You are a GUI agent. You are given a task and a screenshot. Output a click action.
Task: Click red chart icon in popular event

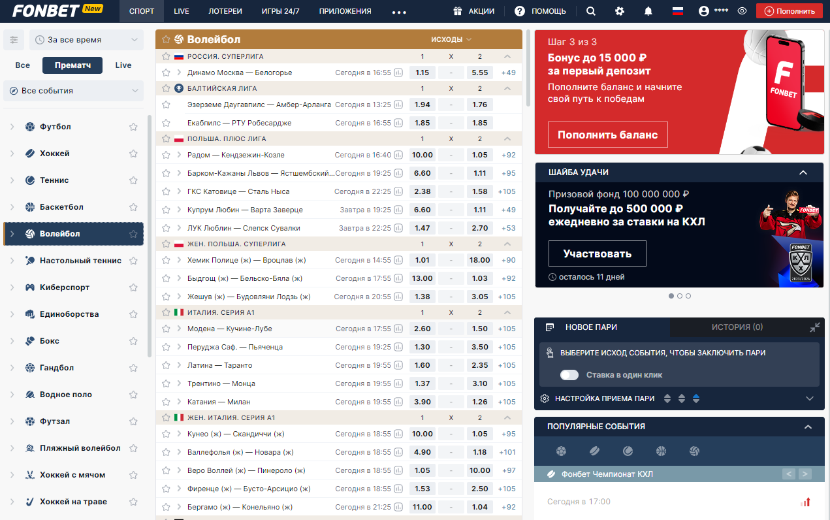805,502
